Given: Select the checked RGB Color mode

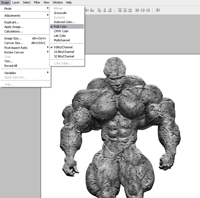Looking at the screenshot, I should [x=67, y=27].
